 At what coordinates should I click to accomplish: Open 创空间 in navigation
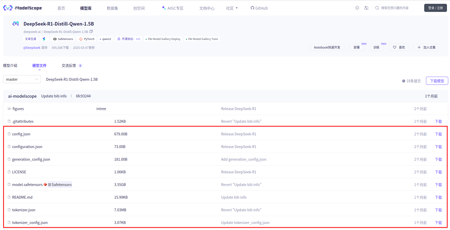pos(139,8)
